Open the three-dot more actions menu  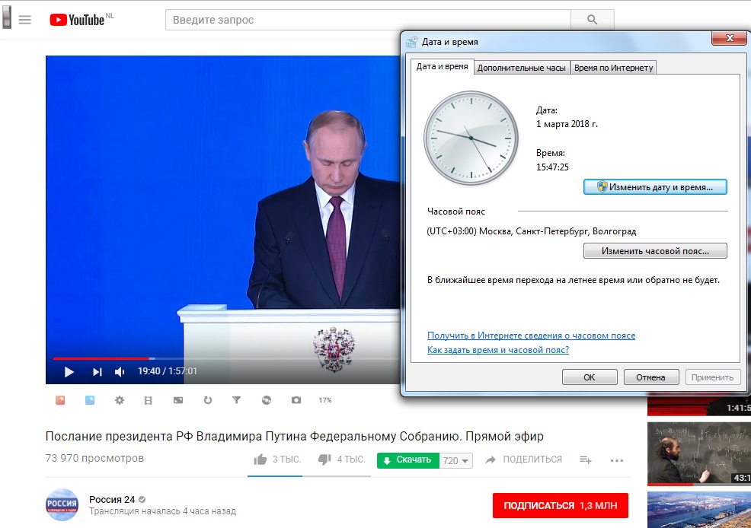tap(617, 460)
